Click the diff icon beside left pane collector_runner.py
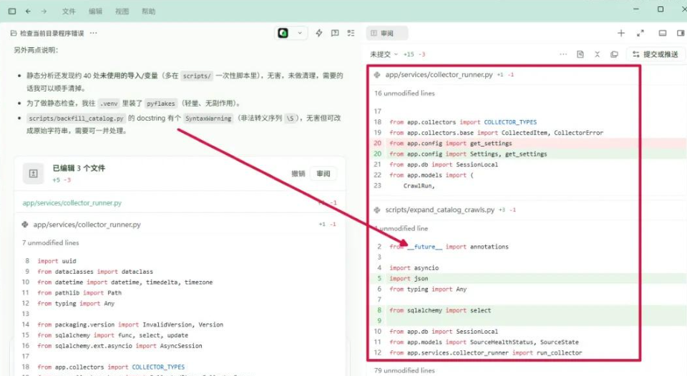Image resolution: width=687 pixels, height=376 pixels. [25, 224]
